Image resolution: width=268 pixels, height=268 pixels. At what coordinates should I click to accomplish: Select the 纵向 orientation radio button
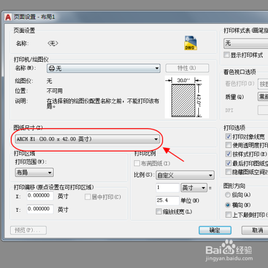228,195
